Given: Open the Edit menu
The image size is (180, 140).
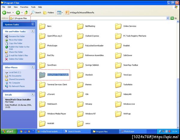Looking at the screenshot, I should (9, 7).
